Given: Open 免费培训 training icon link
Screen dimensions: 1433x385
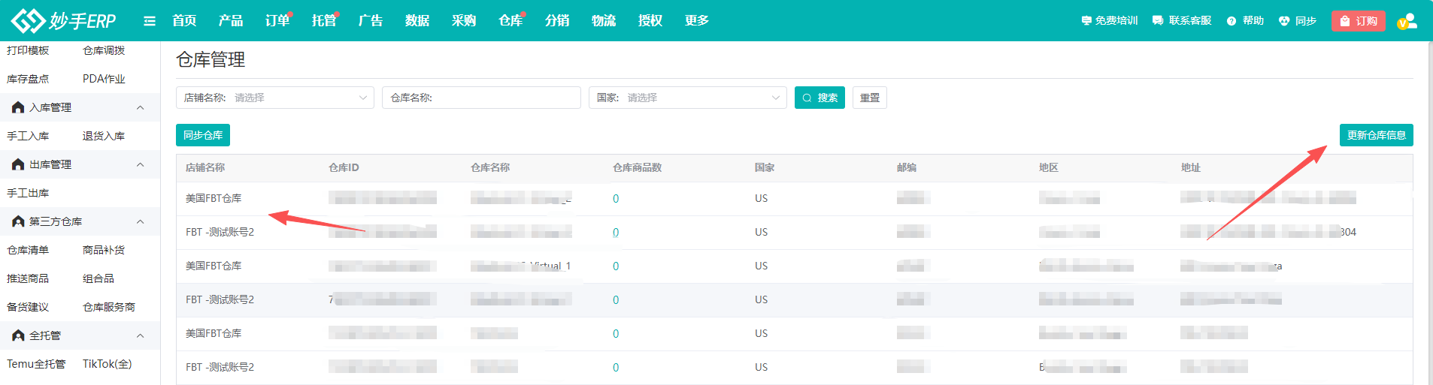Looking at the screenshot, I should tap(1086, 21).
